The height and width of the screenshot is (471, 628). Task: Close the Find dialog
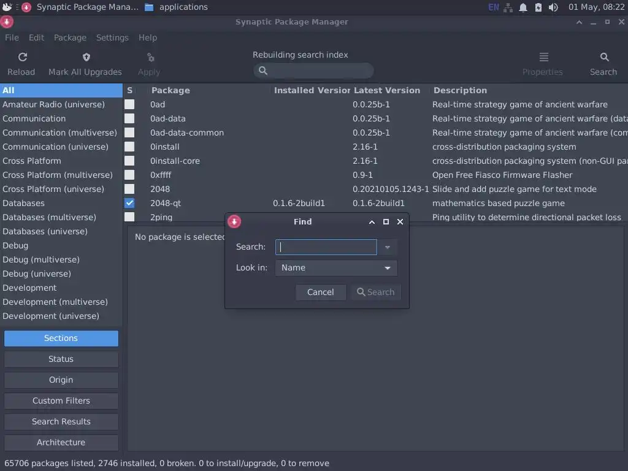pos(400,221)
